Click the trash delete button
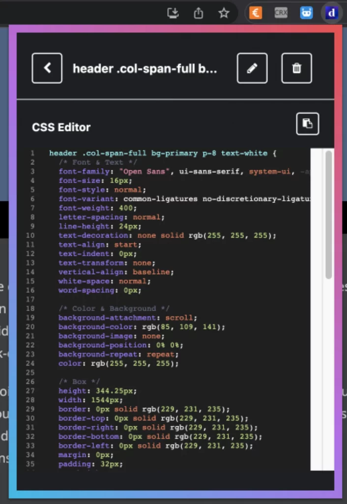This screenshot has height=504, width=347. coord(296,68)
